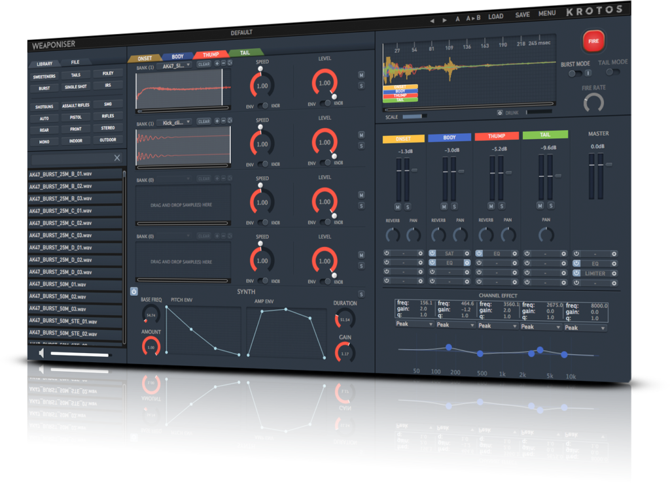The height and width of the screenshot is (483, 670).
Task: Click the Drunk randomize icon
Action: pos(500,112)
